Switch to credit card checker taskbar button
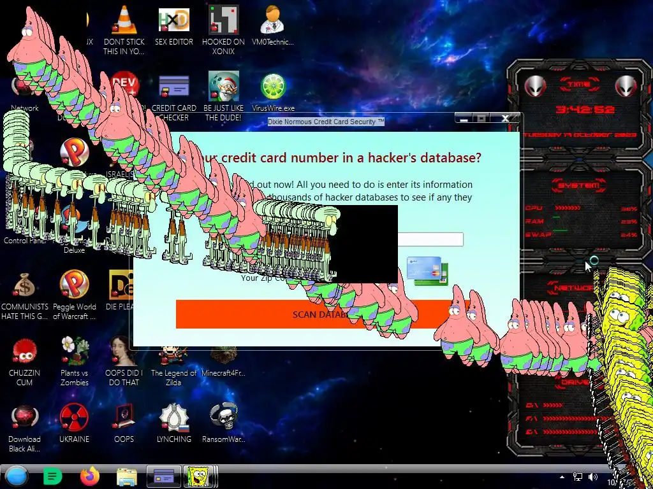The image size is (653, 489). tap(164, 476)
